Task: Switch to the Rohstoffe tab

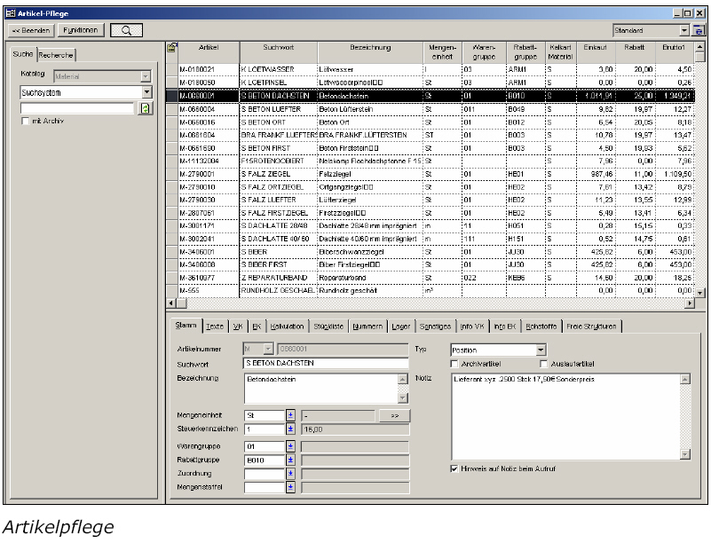Action: 541,327
